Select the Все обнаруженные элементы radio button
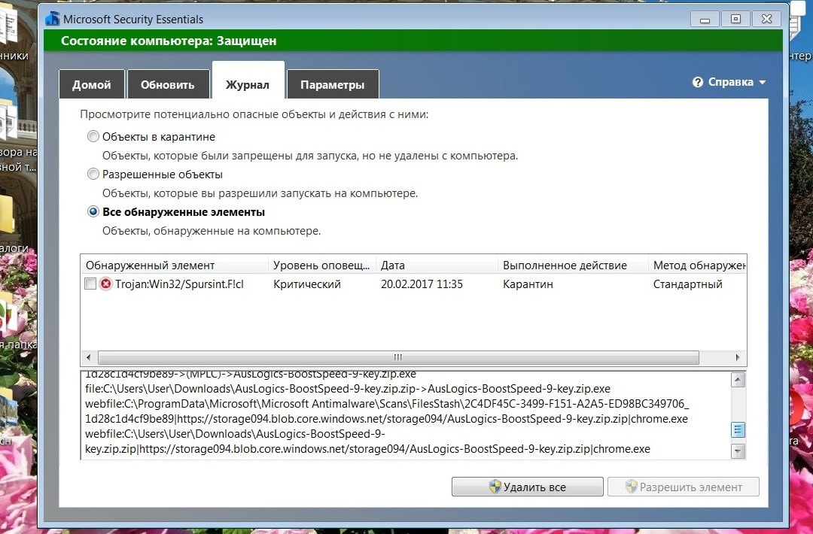Screen dimensions: 813x534 [93, 212]
